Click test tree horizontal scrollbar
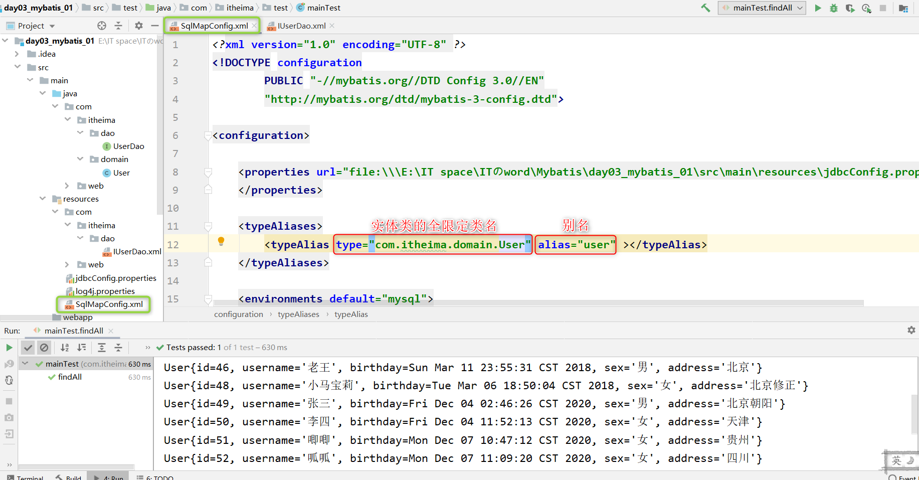Screen dimensions: 919x480 click(76, 466)
